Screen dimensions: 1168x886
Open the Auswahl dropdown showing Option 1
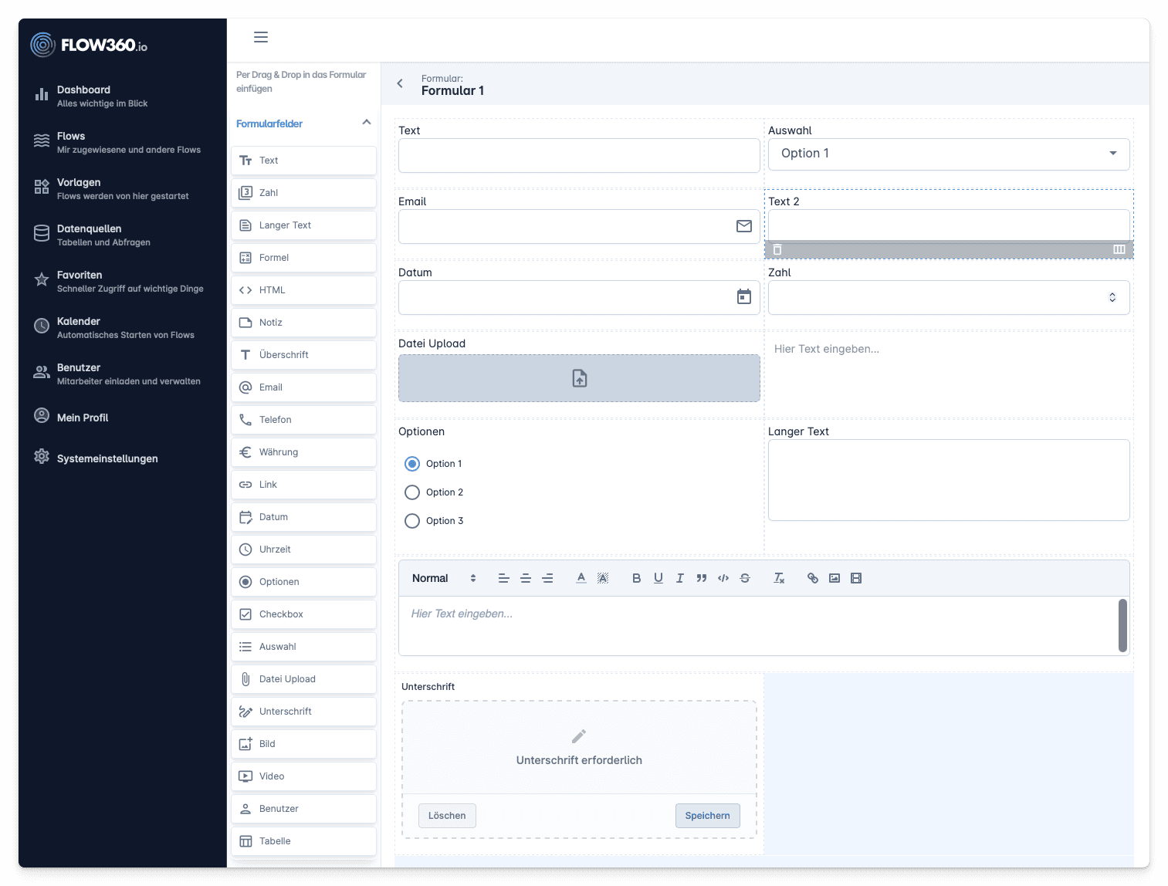point(948,154)
